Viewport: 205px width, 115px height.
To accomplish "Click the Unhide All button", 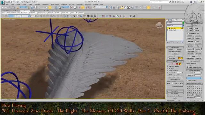I will coord(198,59).
